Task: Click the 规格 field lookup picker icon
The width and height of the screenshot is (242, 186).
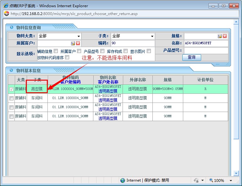Action: point(220,36)
